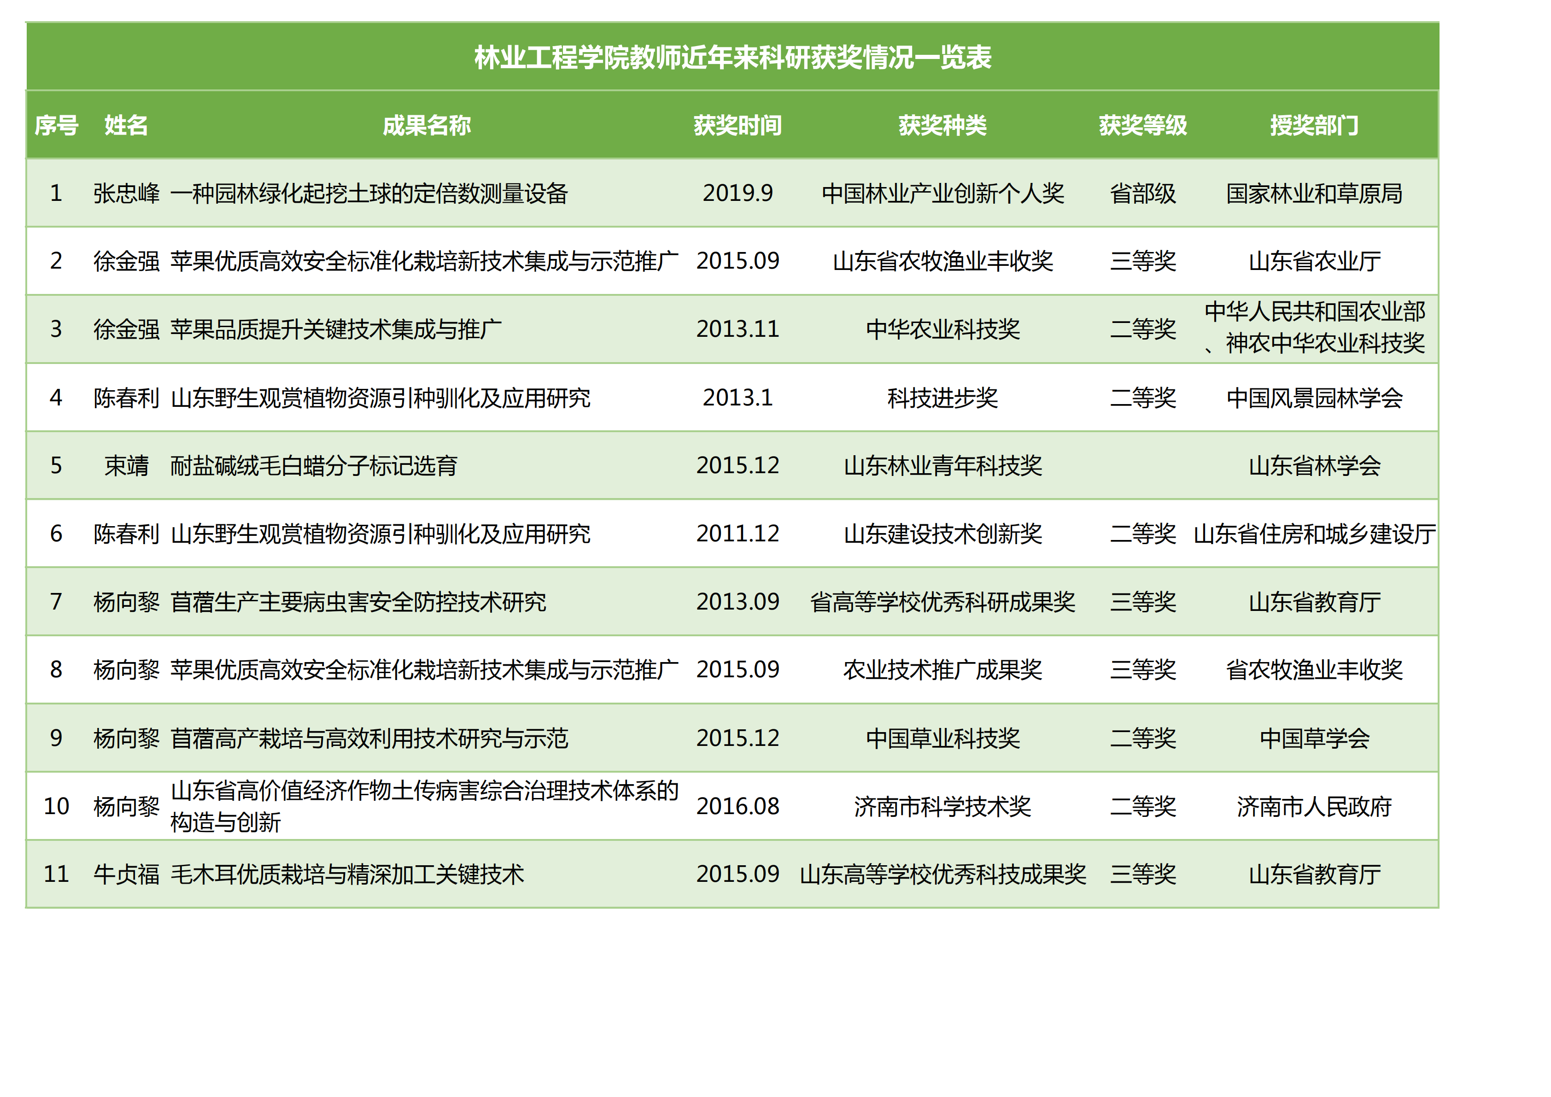Click the cell 省高等学校优秀科研成果奖
This screenshot has height=1097, width=1551.
pos(943,602)
